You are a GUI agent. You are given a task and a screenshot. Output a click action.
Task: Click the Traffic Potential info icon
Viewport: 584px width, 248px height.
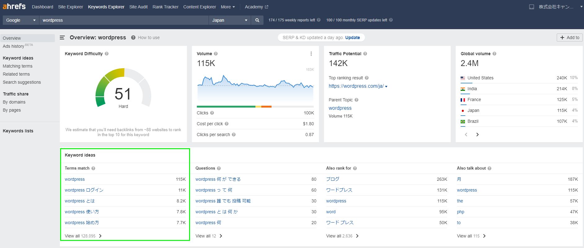365,54
